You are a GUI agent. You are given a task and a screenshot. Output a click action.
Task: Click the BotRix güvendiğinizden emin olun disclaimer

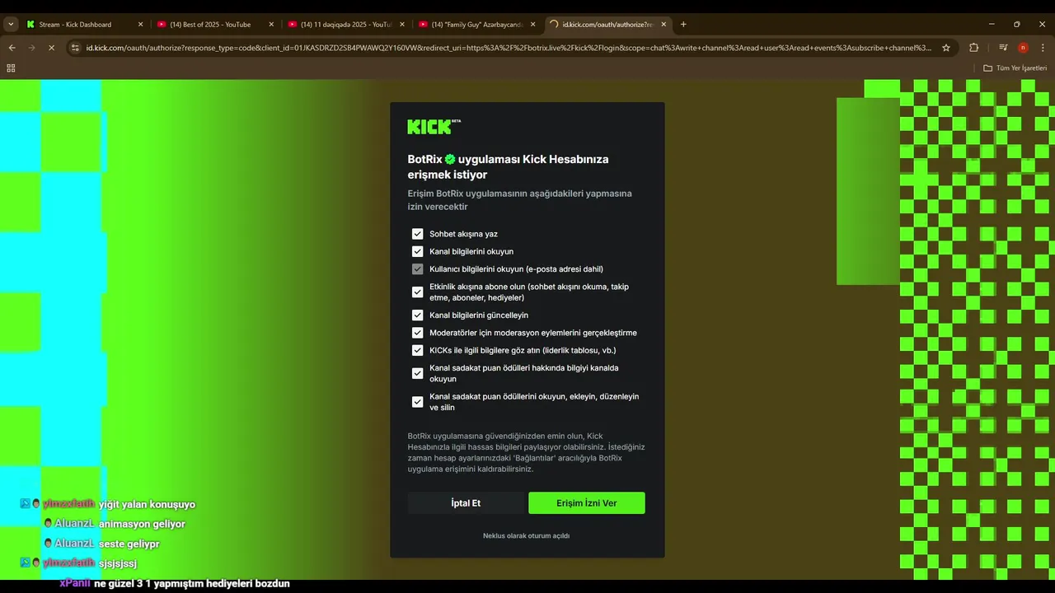pyautogui.click(x=527, y=452)
